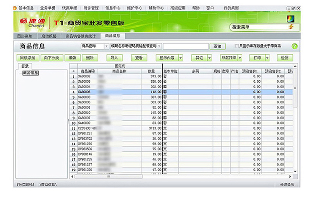This screenshot has width=314, height=201.
Task: Click the 基本单位 column header
Action: 170,71
